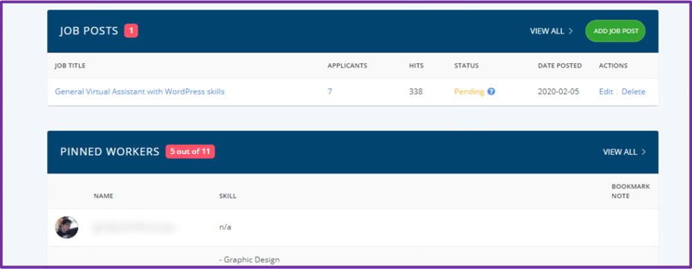Open General Virtual Assistant job post link
The height and width of the screenshot is (269, 692).
140,92
